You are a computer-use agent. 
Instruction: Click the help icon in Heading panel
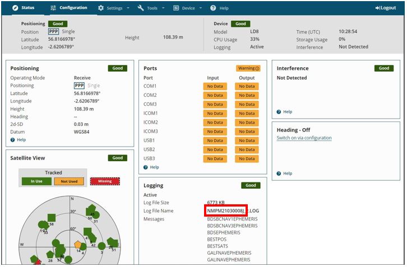279,174
